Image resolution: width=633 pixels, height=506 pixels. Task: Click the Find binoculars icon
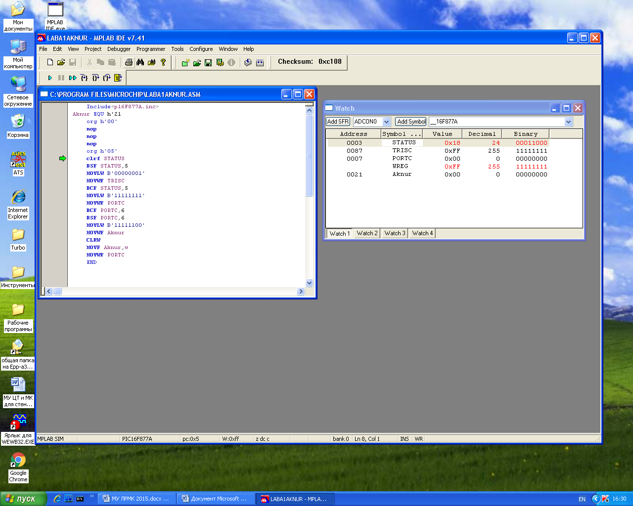point(140,62)
